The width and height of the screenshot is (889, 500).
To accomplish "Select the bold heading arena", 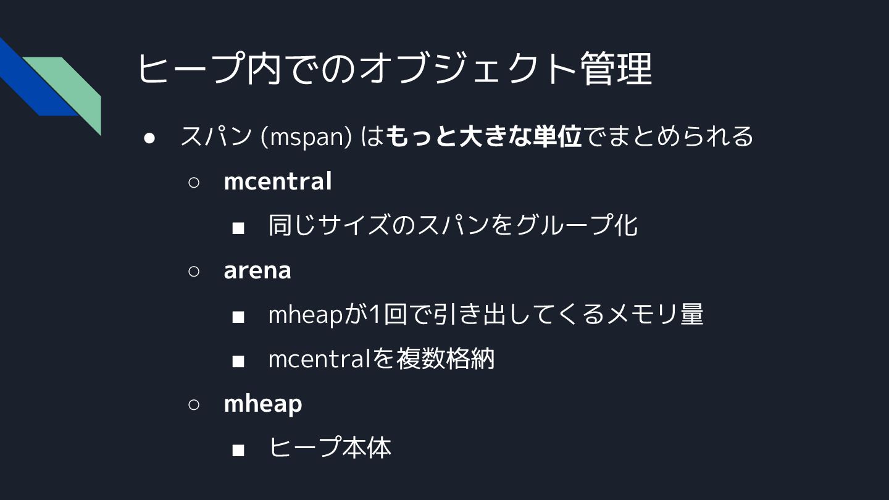I will pos(257,270).
